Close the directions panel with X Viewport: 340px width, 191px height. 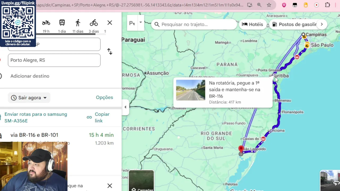(110, 23)
